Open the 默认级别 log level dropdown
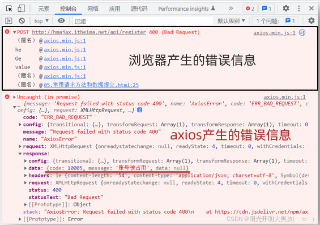This screenshot has height=225, width=320. coord(231,21)
